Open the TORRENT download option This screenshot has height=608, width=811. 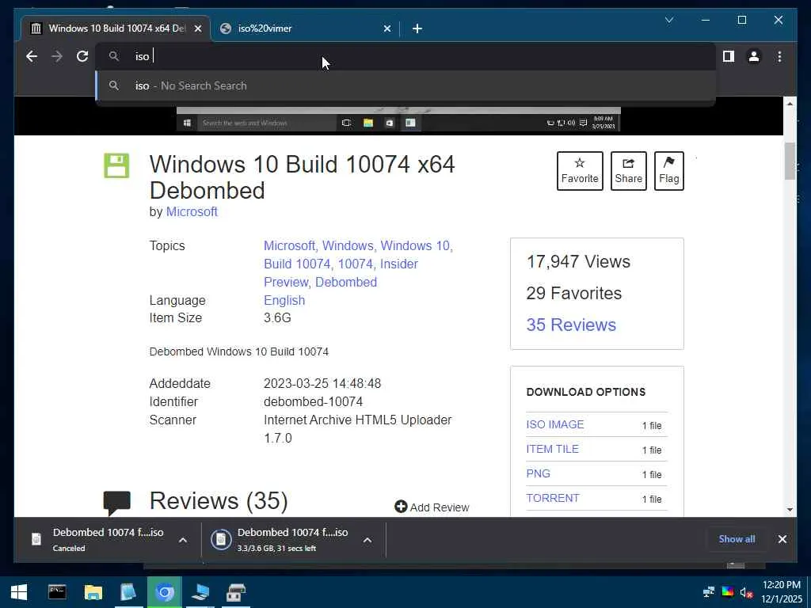(552, 499)
